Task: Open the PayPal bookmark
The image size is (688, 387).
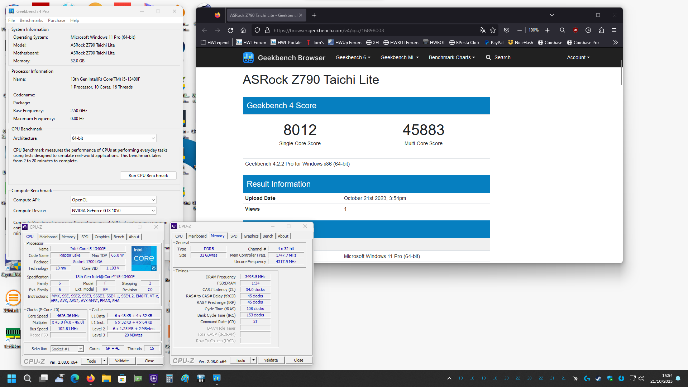Action: coord(494,42)
